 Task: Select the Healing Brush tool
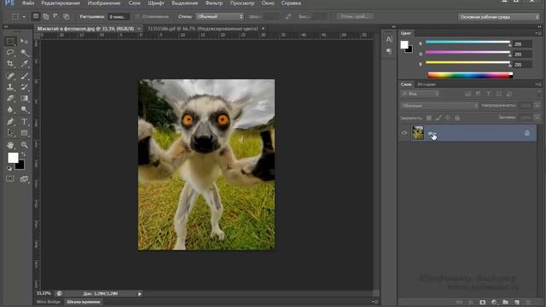[10, 76]
